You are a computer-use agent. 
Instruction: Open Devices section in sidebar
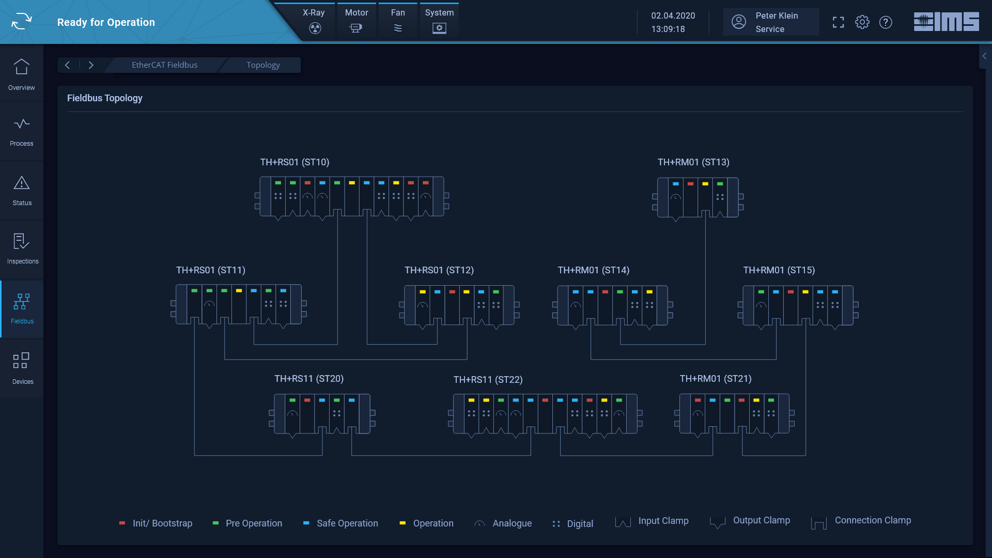pyautogui.click(x=22, y=368)
